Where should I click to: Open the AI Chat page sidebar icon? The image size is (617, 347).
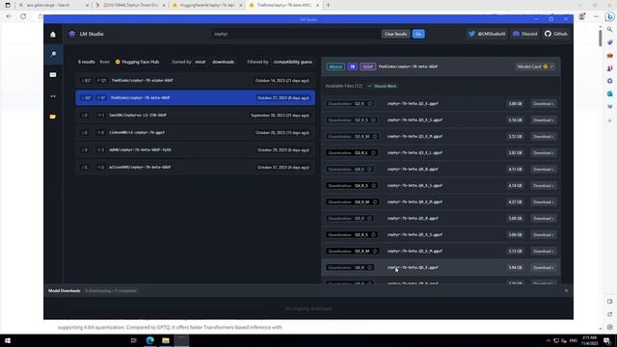click(x=53, y=75)
